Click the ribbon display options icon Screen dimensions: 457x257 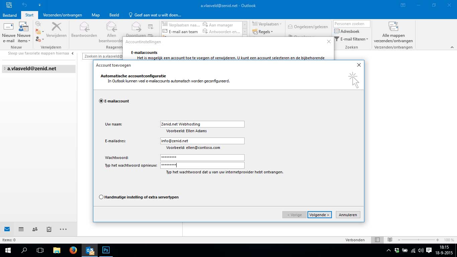tap(403, 5)
